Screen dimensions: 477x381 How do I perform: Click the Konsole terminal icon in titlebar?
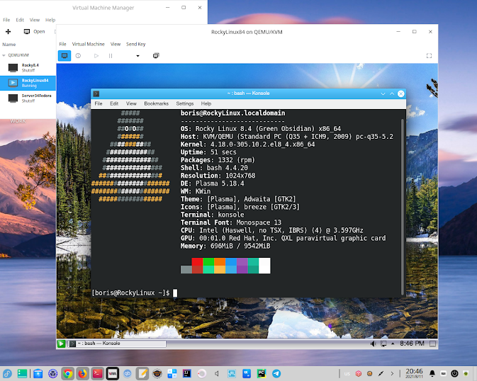pyautogui.click(x=96, y=93)
